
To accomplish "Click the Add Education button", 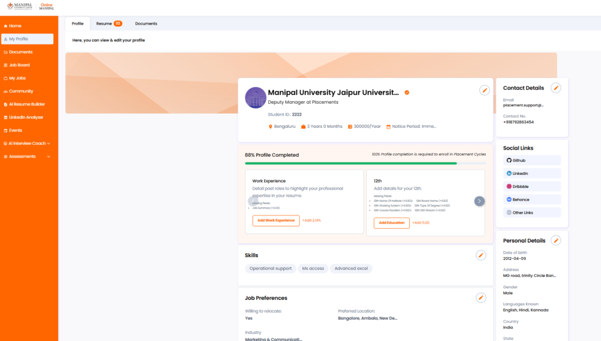I will [x=391, y=223].
